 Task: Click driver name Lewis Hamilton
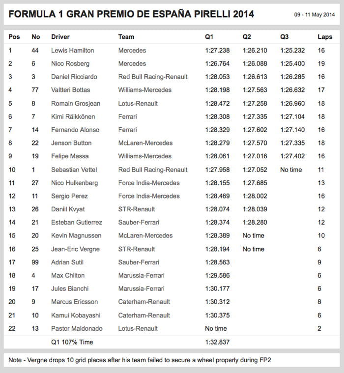tap(73, 51)
